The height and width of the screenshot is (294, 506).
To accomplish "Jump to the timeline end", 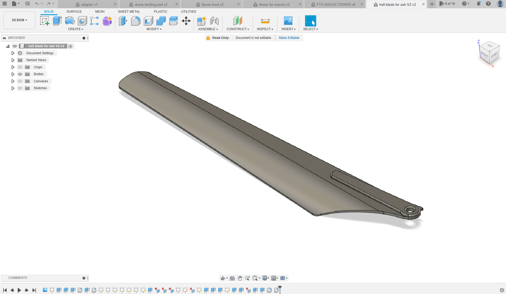I will pyautogui.click(x=34, y=290).
